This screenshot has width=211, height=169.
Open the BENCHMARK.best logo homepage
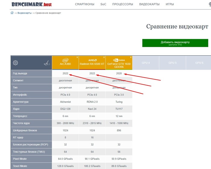point(32,5)
